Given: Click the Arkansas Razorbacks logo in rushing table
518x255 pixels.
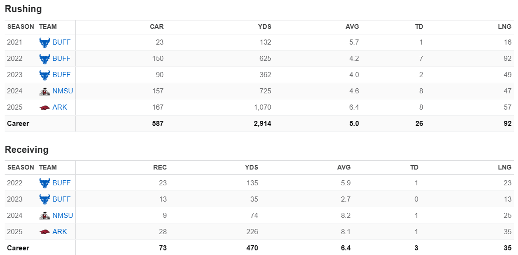Looking at the screenshot, I should [x=45, y=107].
